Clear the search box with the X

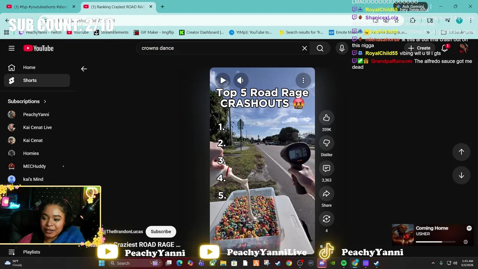tap(305, 48)
